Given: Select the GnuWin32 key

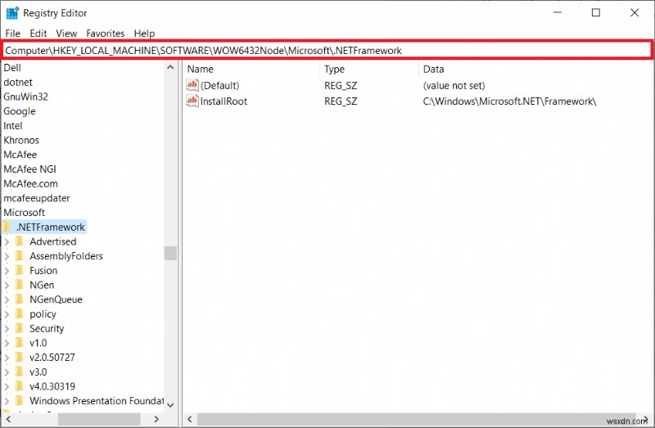Looking at the screenshot, I should tap(25, 97).
